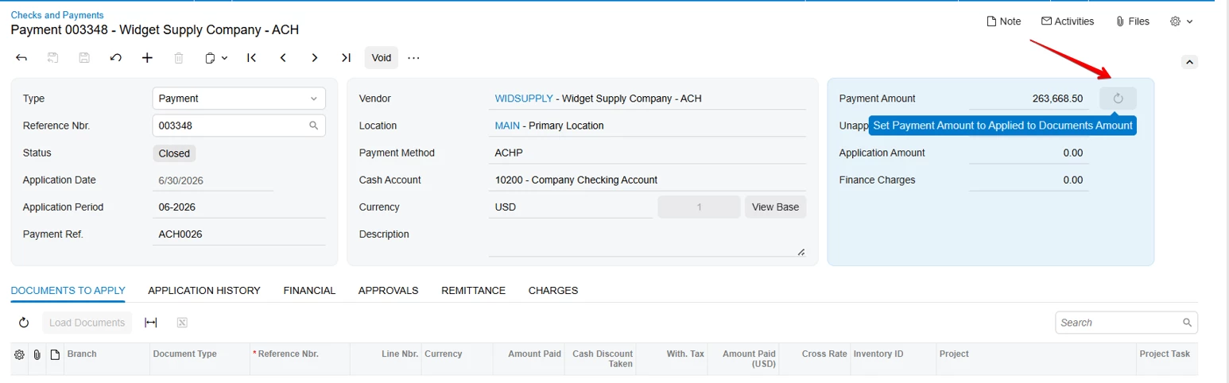Add a new record with plus icon

pos(147,58)
